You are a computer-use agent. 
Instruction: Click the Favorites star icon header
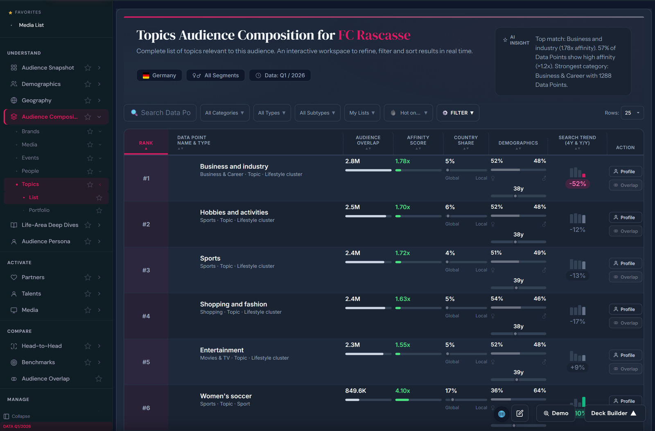10,13
